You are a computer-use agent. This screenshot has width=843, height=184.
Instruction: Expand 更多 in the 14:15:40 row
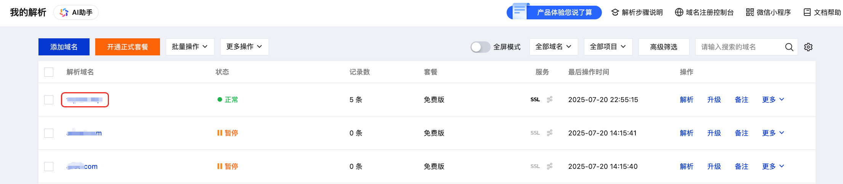(x=773, y=166)
